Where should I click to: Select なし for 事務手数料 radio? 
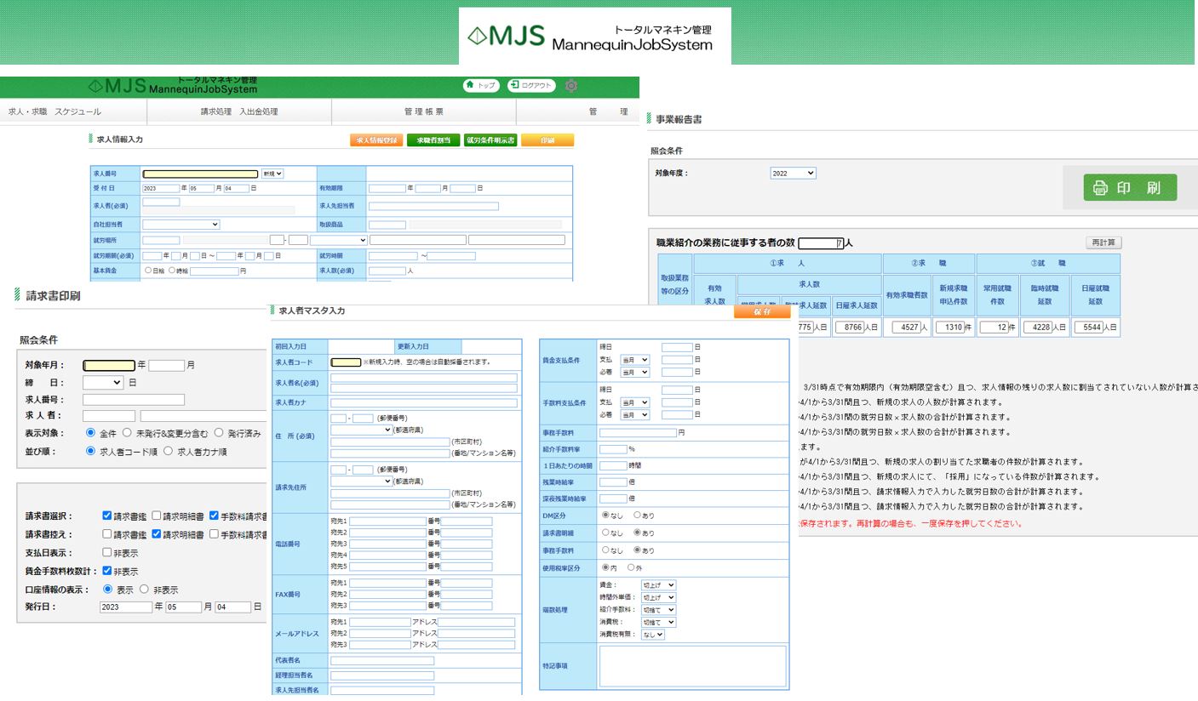coord(605,550)
